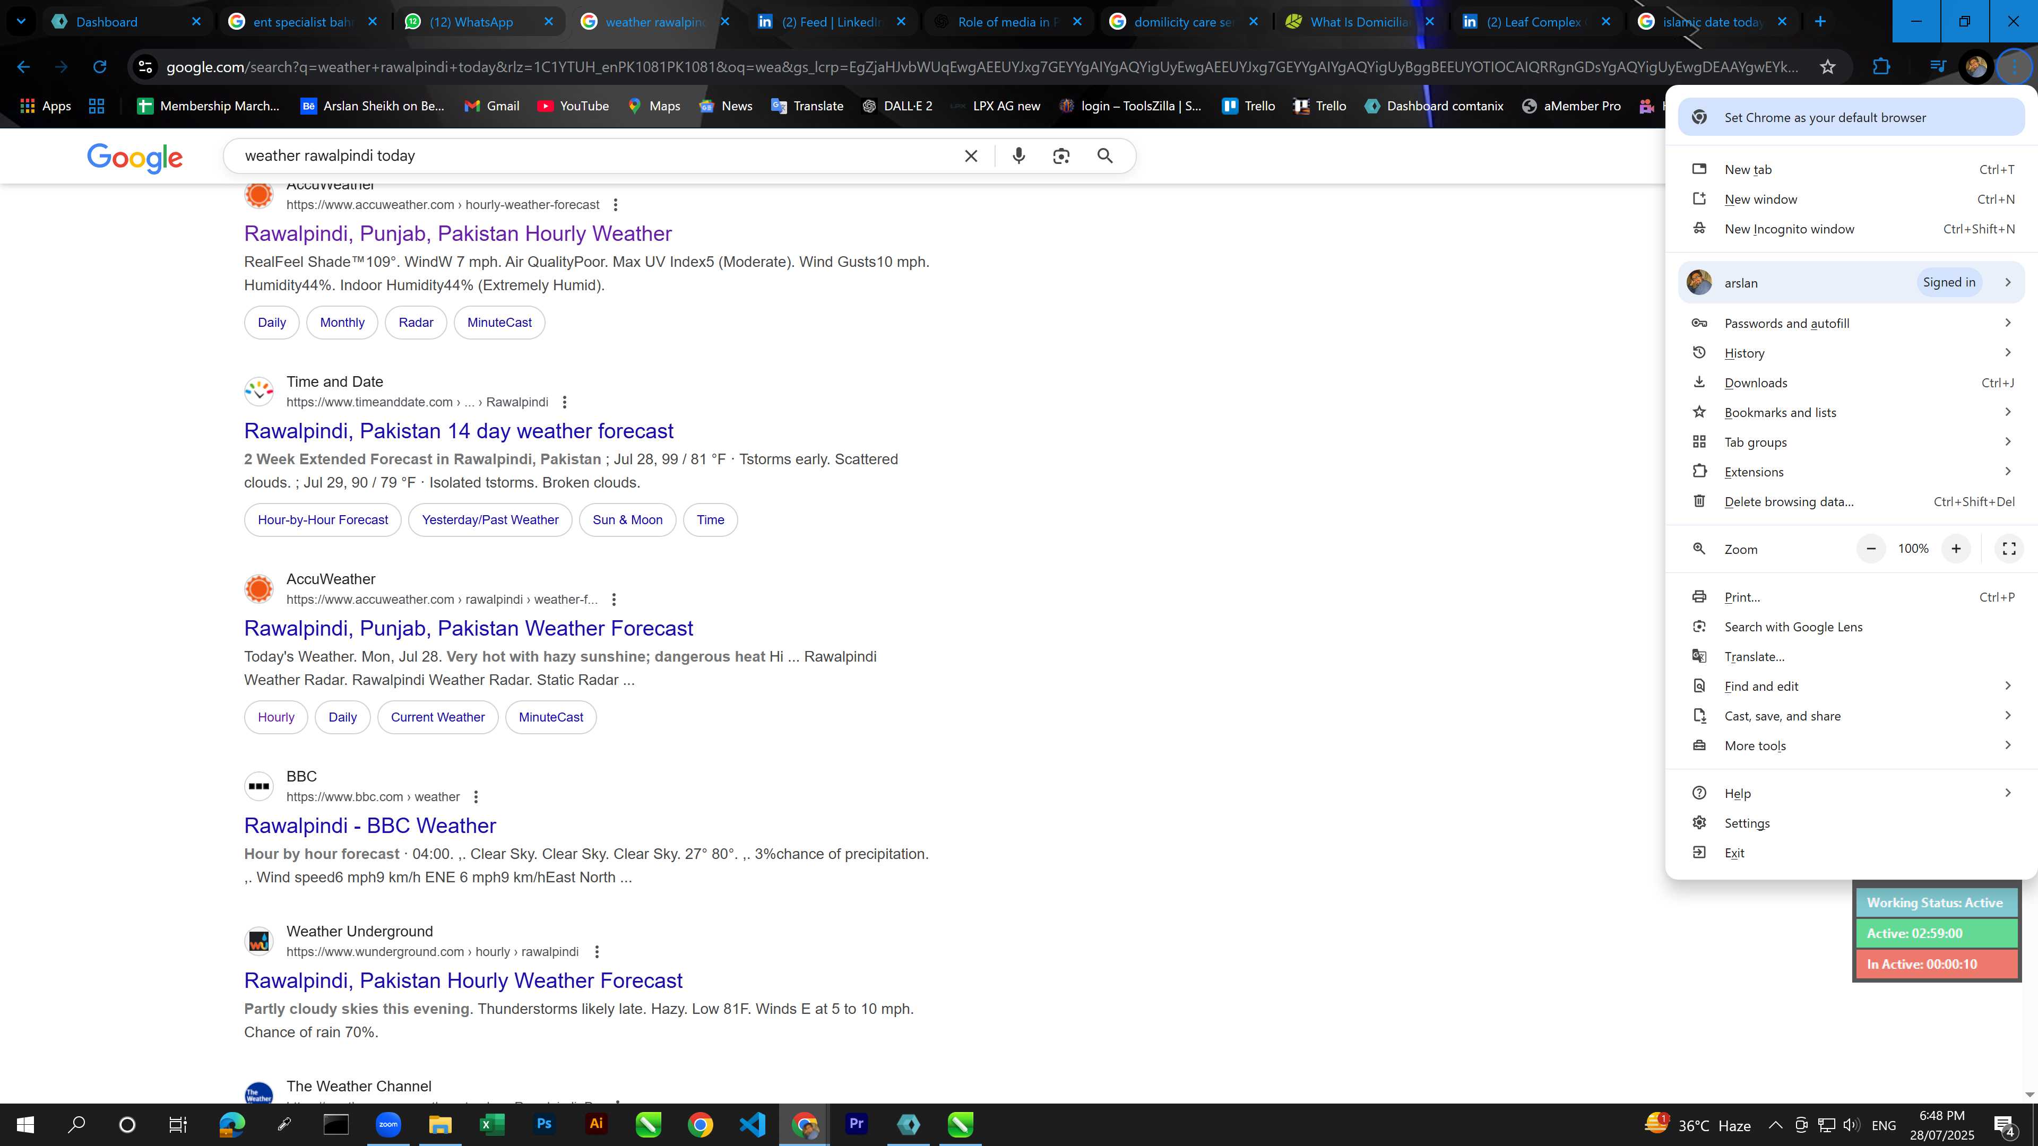Enter fullscreen with the fullscreen icon
Viewport: 2038px width, 1146px height.
(x=2009, y=549)
